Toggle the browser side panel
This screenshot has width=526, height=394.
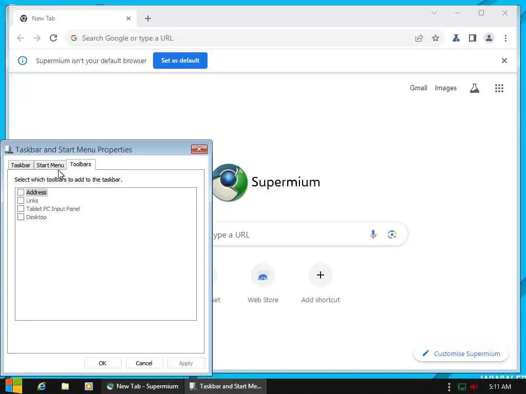[473, 38]
